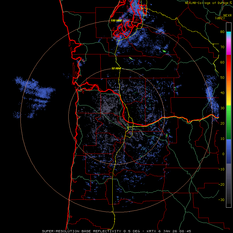This screenshot has height=233, width=233.
Task: Click the green band of the reflectivity color bar
Action: tap(229, 122)
